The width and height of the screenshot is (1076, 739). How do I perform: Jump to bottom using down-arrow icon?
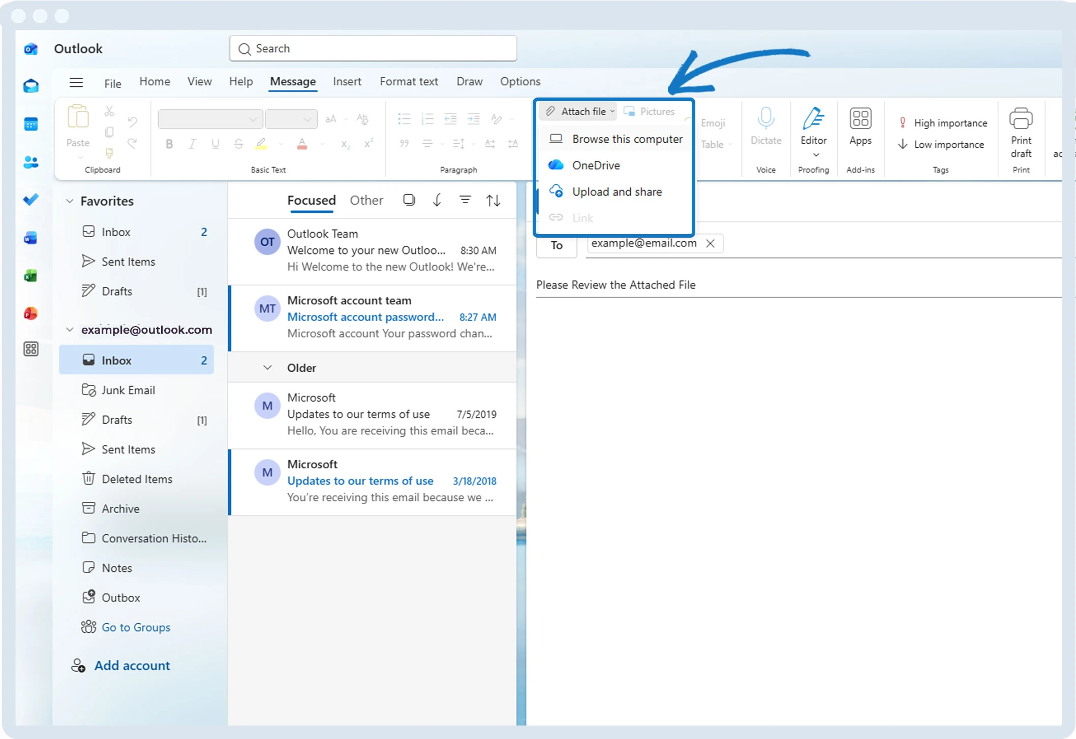pyautogui.click(x=437, y=200)
